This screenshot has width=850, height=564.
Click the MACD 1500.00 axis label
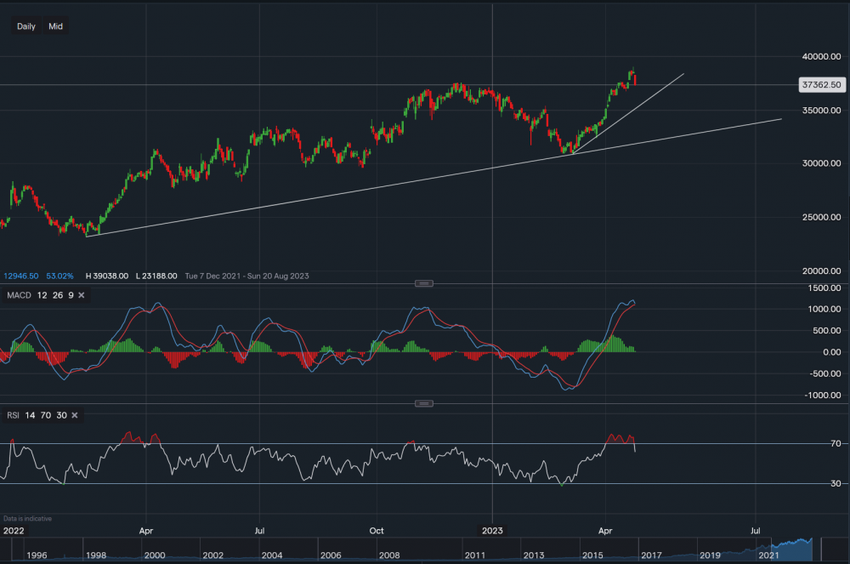[x=821, y=288]
